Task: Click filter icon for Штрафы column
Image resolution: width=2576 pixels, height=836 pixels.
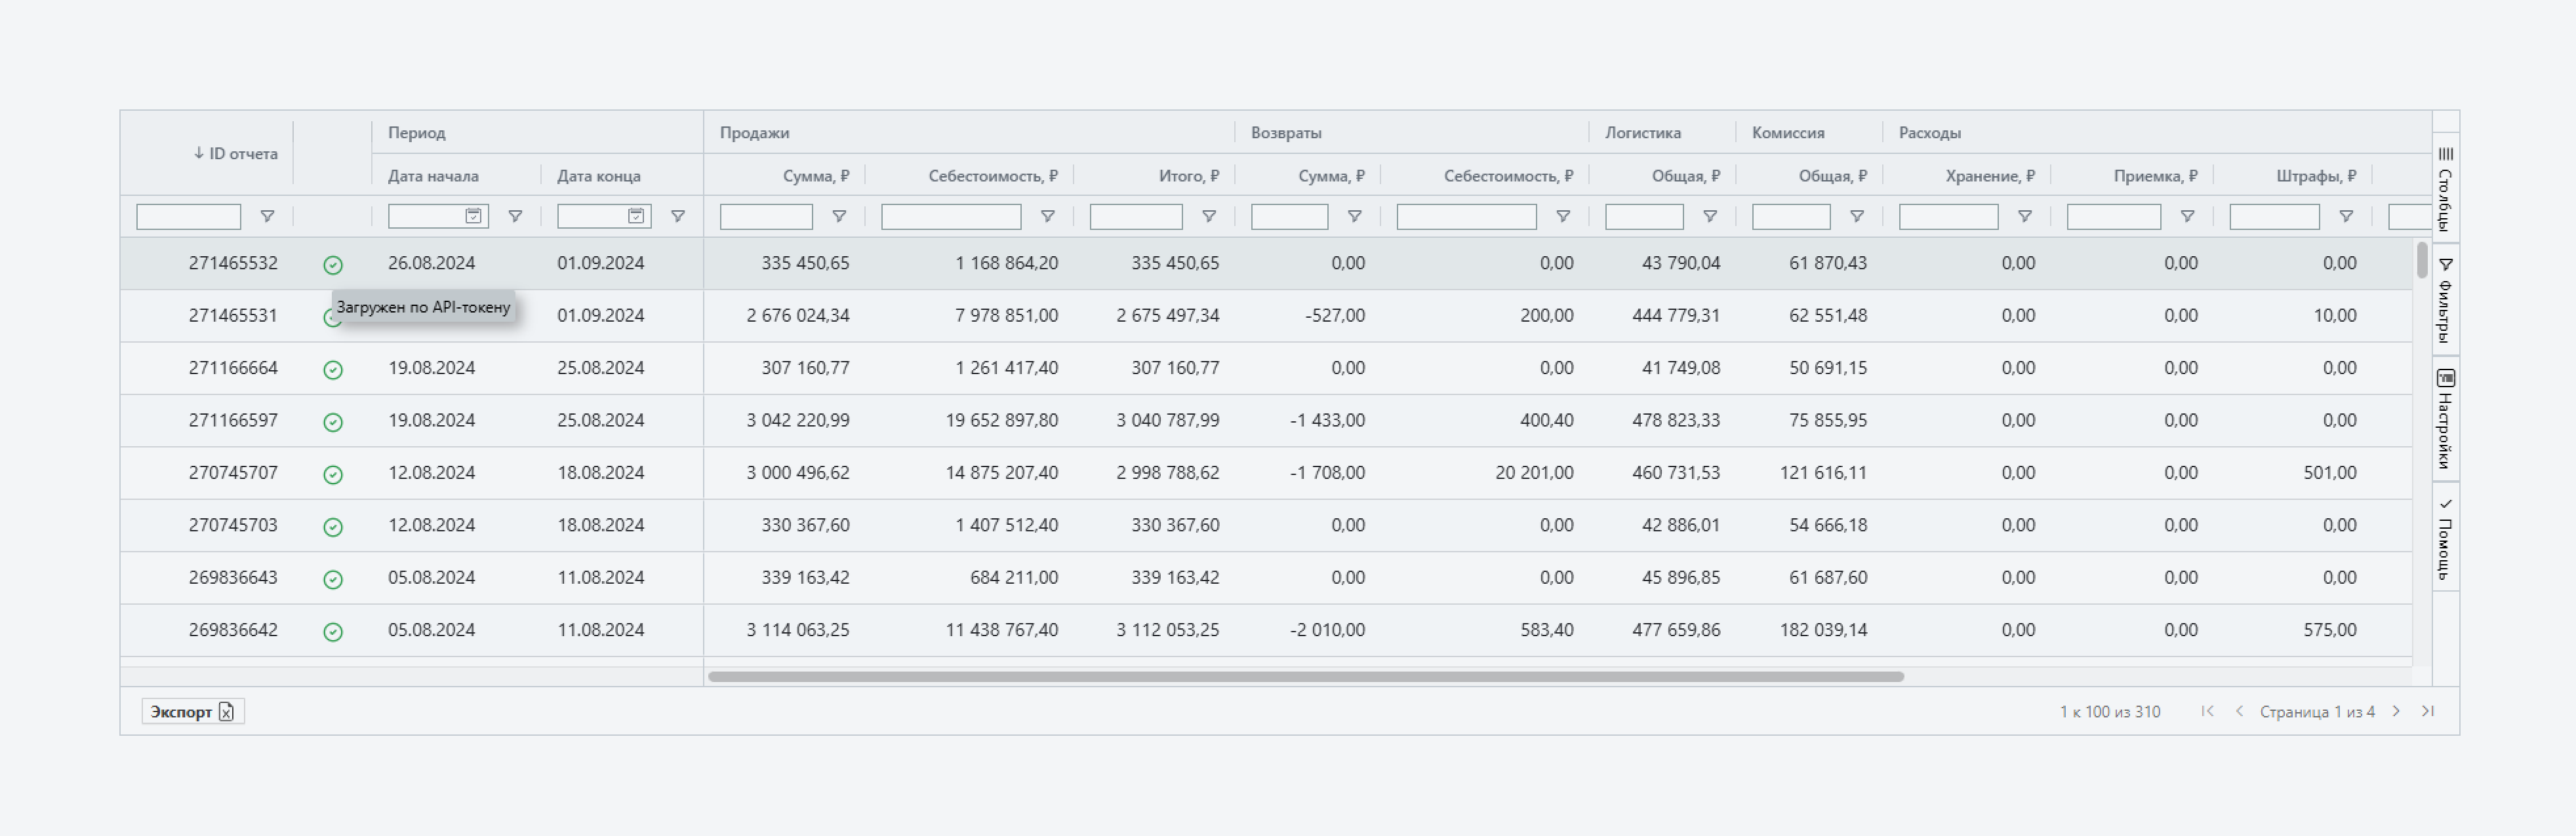Action: pos(2346,217)
